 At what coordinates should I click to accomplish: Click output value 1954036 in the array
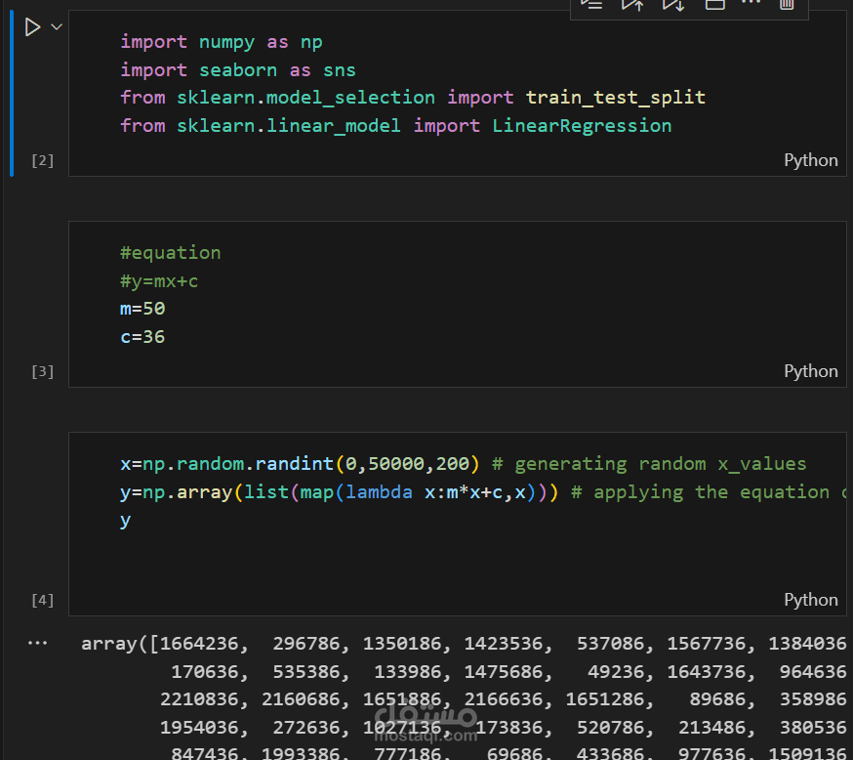198,728
